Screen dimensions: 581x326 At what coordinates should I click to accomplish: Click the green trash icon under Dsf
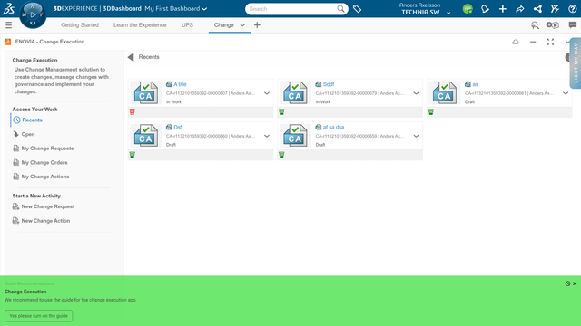133,155
